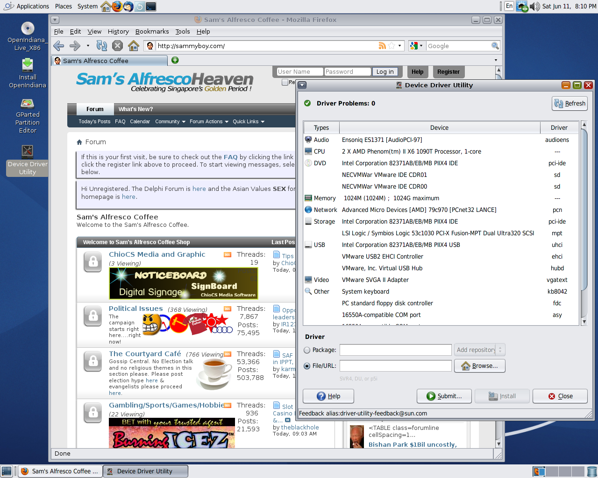Viewport: 598px width, 478px height.
Task: Click the Firefox home icon
Action: [x=134, y=46]
